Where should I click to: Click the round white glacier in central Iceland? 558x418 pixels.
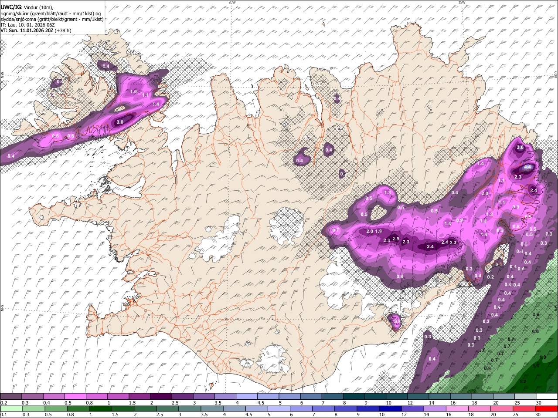[x=286, y=226]
